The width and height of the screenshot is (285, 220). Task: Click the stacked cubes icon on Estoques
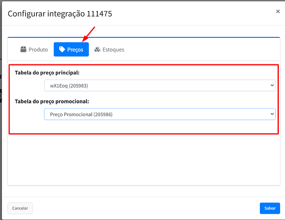click(x=97, y=50)
